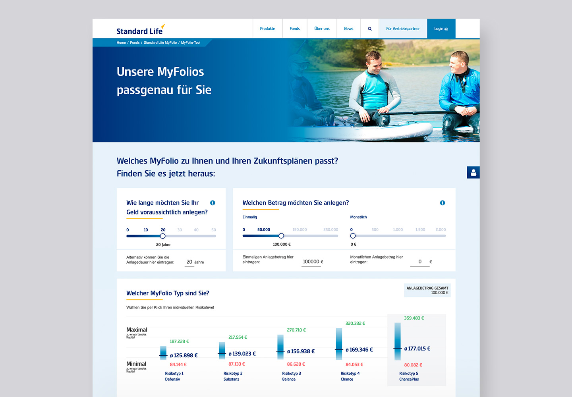
Task: Click the 500 mark on Monatlich slider
Action: click(375, 230)
